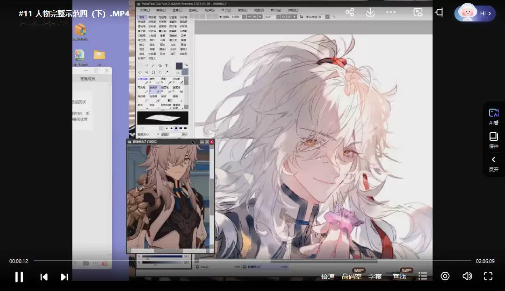This screenshot has width=505, height=291.
Task: Open the stabilizer value dropdown in SAI
Action: pyautogui.click(x=327, y=17)
